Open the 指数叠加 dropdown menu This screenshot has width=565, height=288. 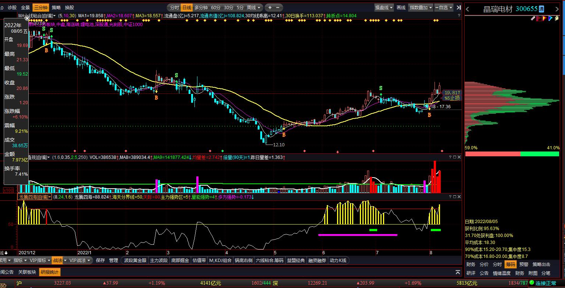(421, 7)
